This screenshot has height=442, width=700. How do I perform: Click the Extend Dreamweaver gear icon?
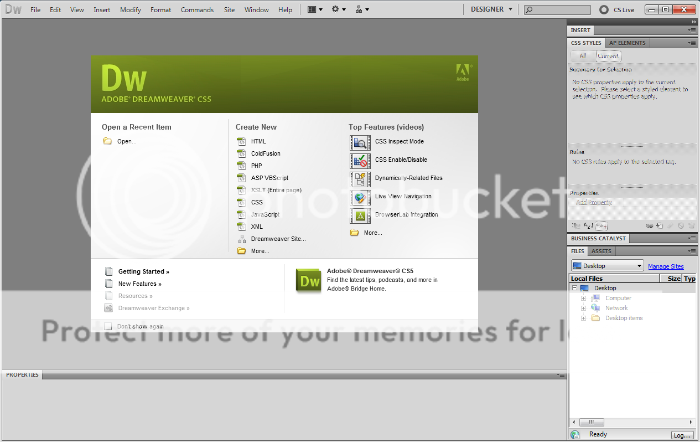tap(338, 9)
